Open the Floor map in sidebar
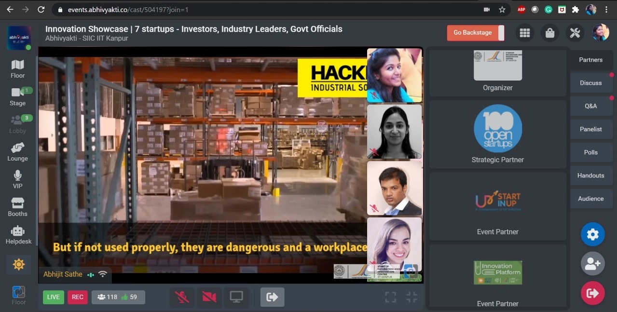The width and height of the screenshot is (617, 312). (18, 68)
